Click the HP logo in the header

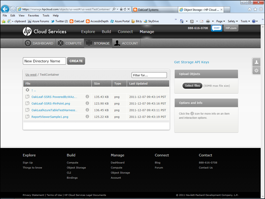[x=27, y=31]
